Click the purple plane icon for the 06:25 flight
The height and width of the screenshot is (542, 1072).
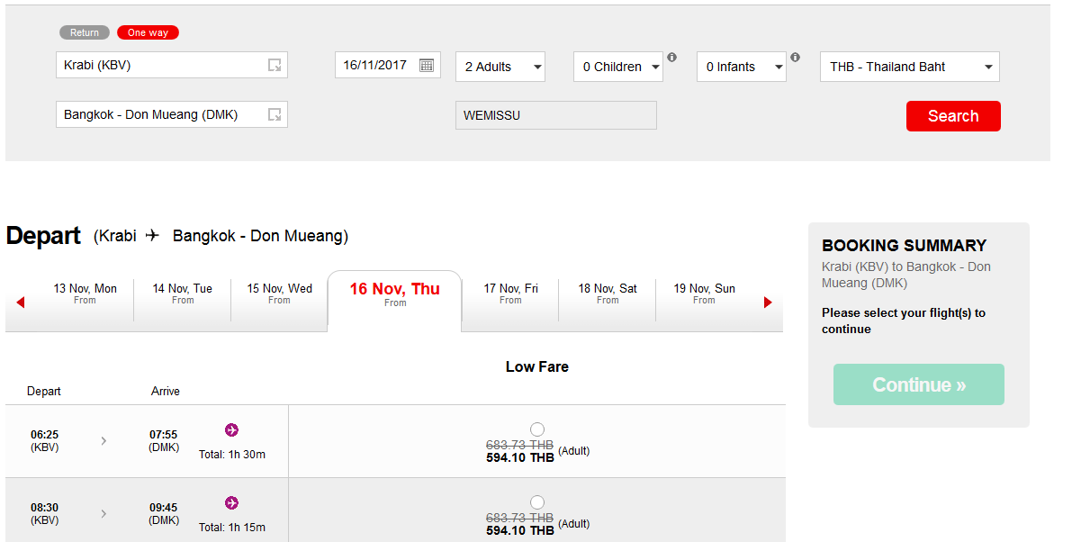click(x=231, y=430)
